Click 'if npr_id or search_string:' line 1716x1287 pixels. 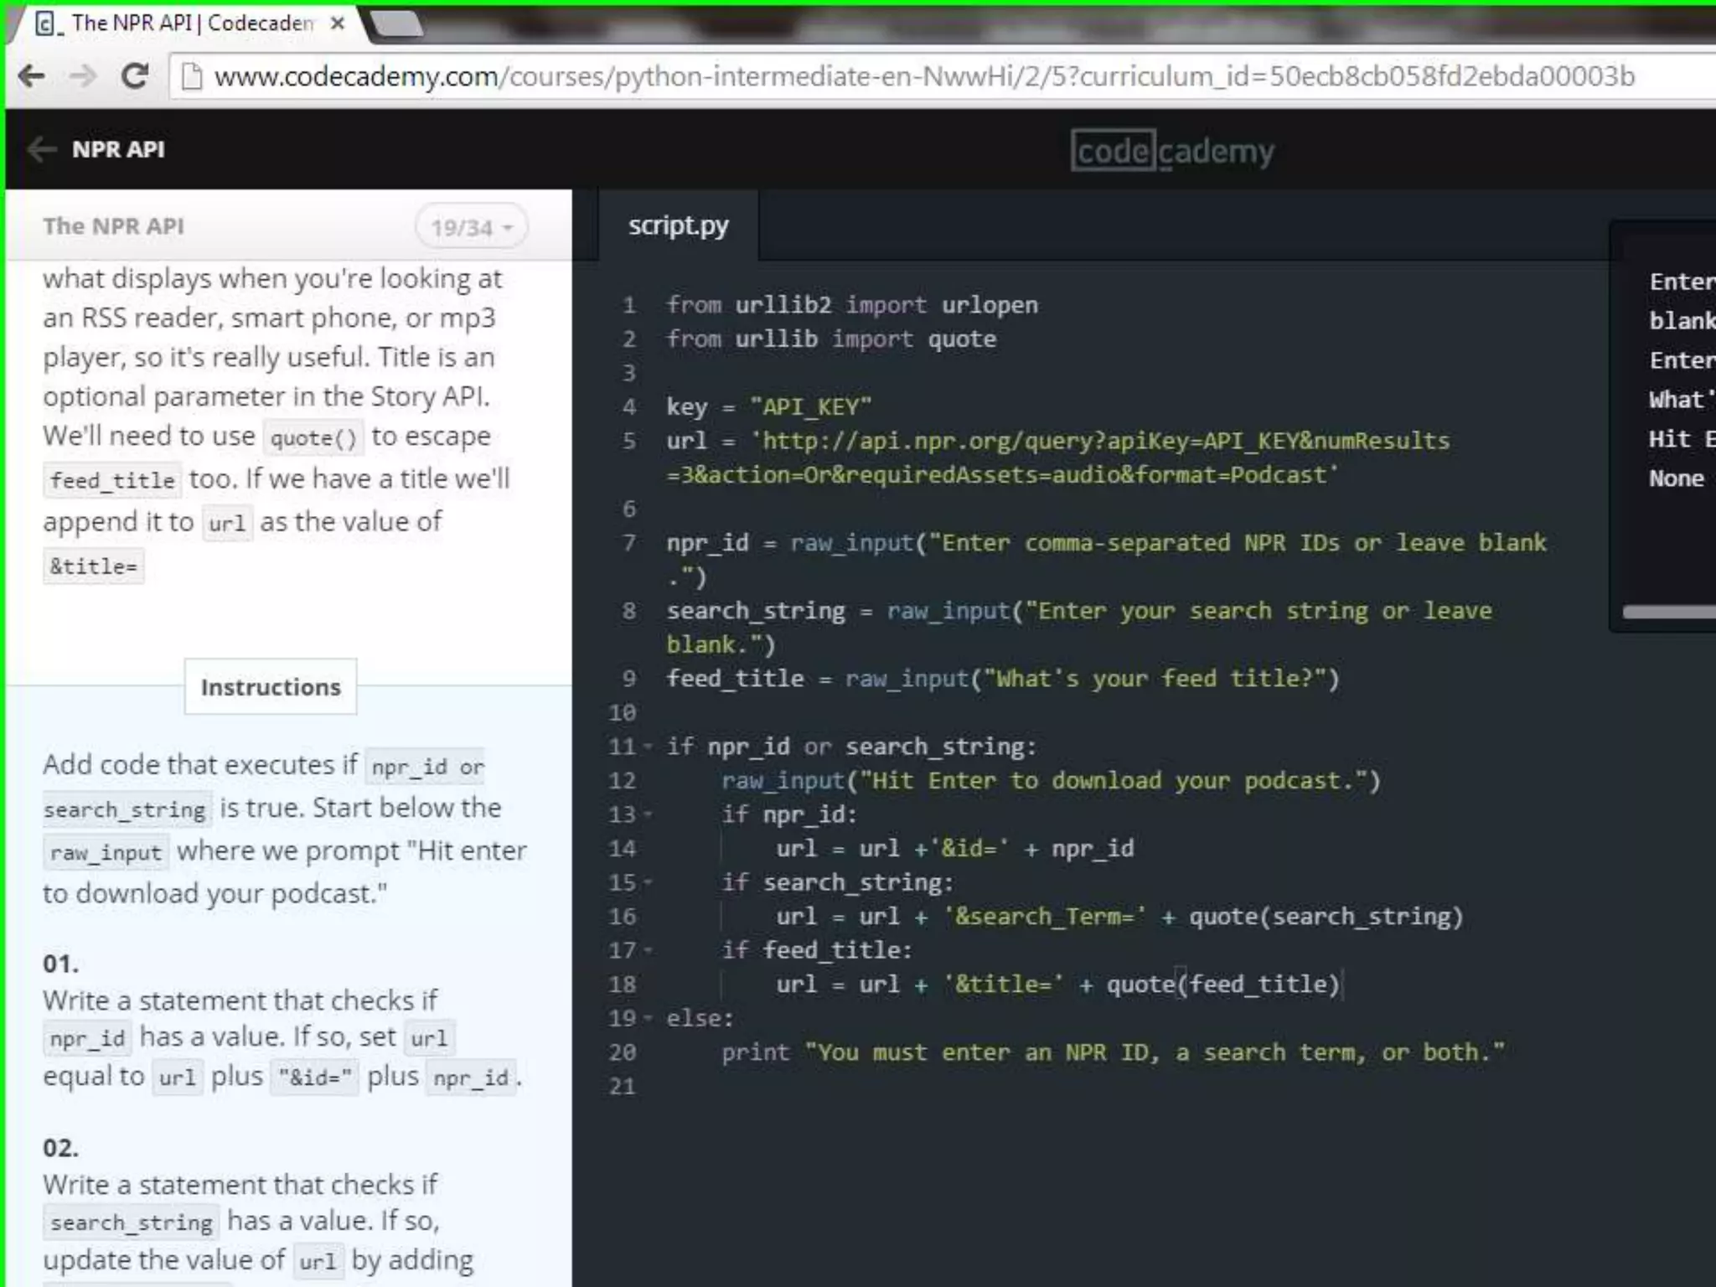[x=851, y=746]
